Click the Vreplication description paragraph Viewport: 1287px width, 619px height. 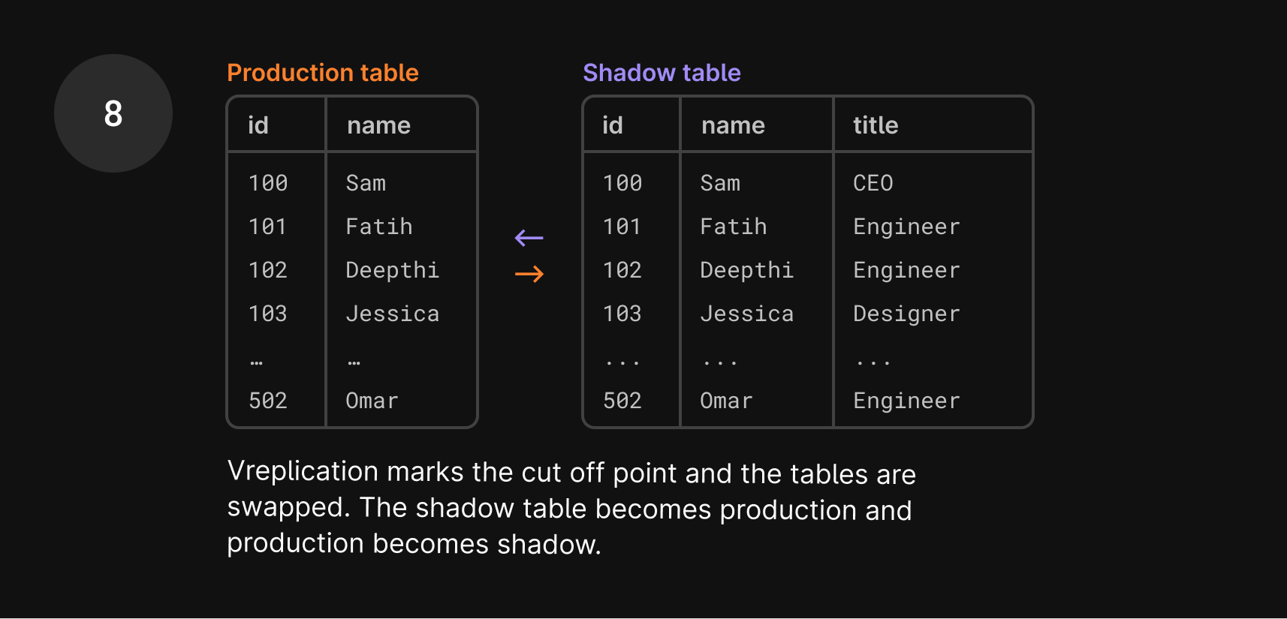click(571, 507)
